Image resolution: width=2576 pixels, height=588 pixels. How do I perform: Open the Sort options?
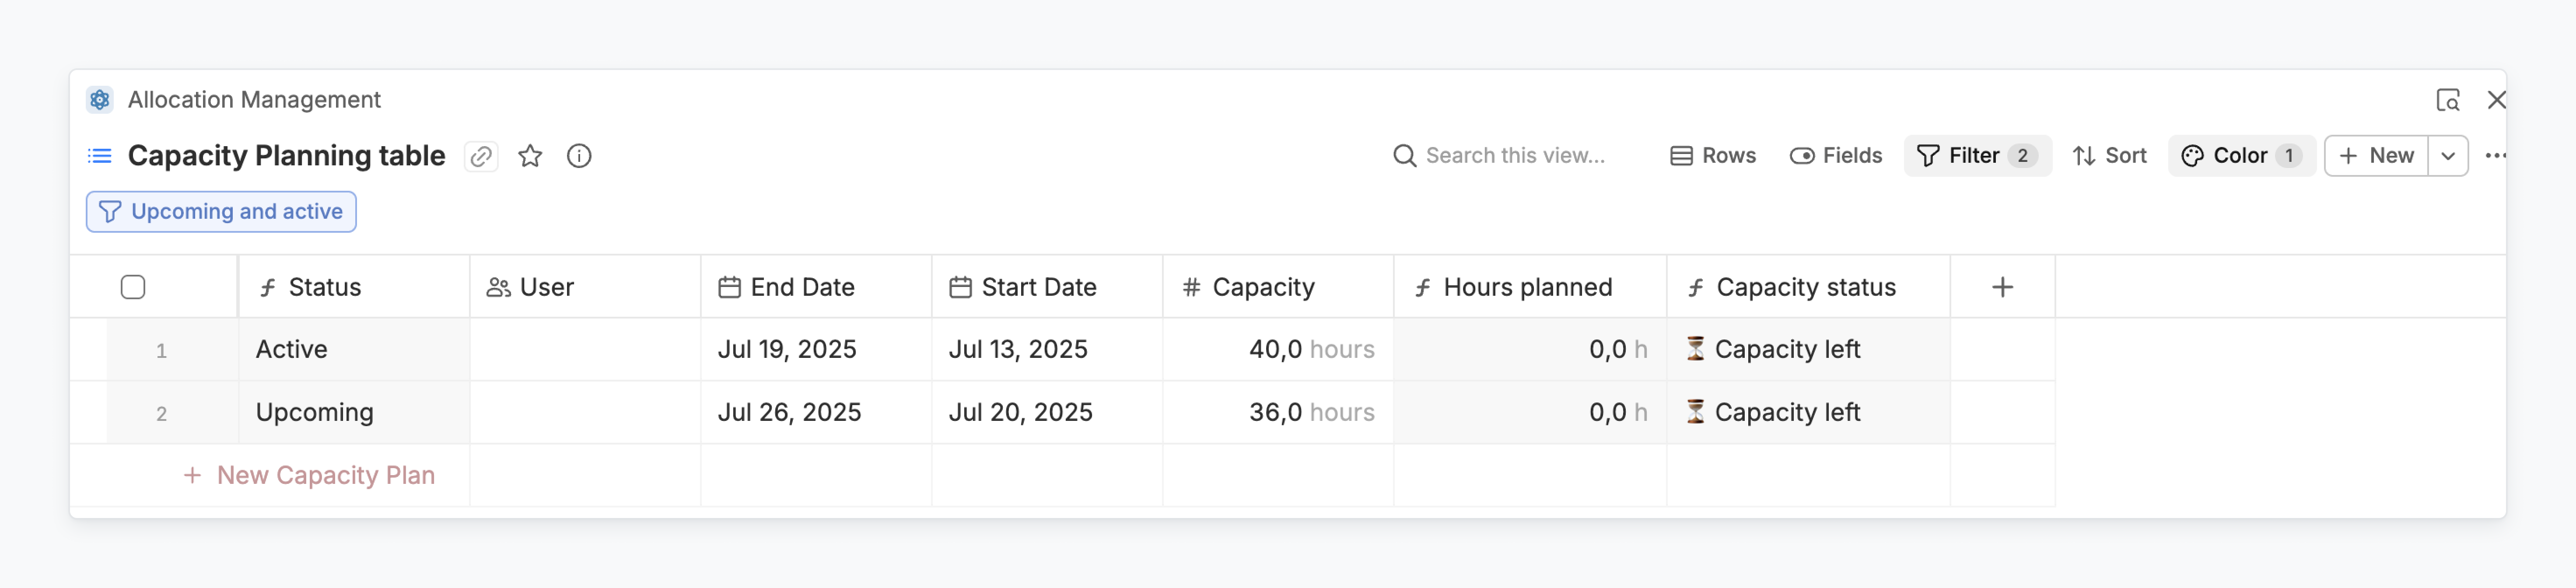point(2109,156)
